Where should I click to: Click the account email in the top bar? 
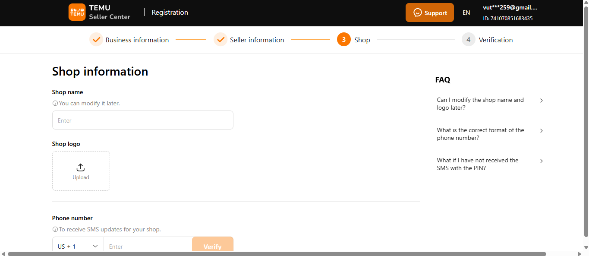[x=510, y=7]
